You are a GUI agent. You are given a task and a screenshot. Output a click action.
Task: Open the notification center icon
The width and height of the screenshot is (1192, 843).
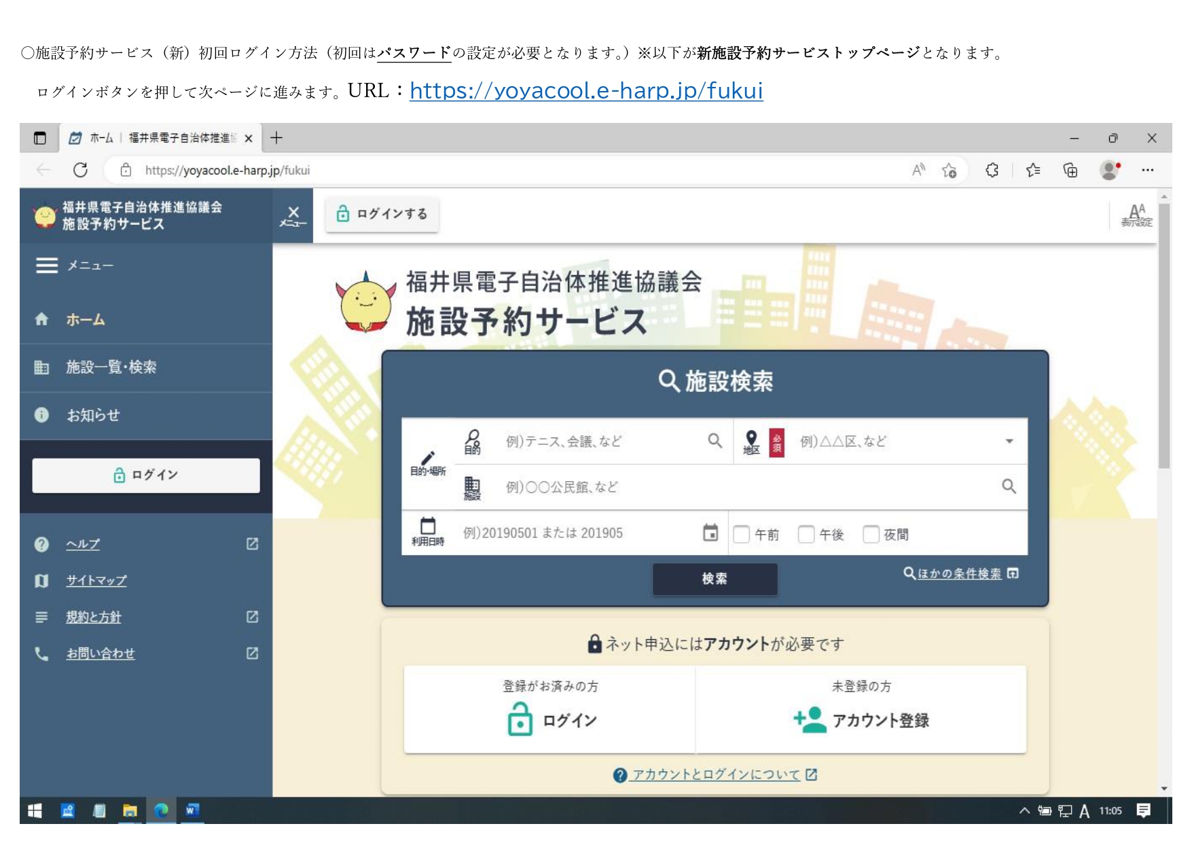pos(1144,810)
